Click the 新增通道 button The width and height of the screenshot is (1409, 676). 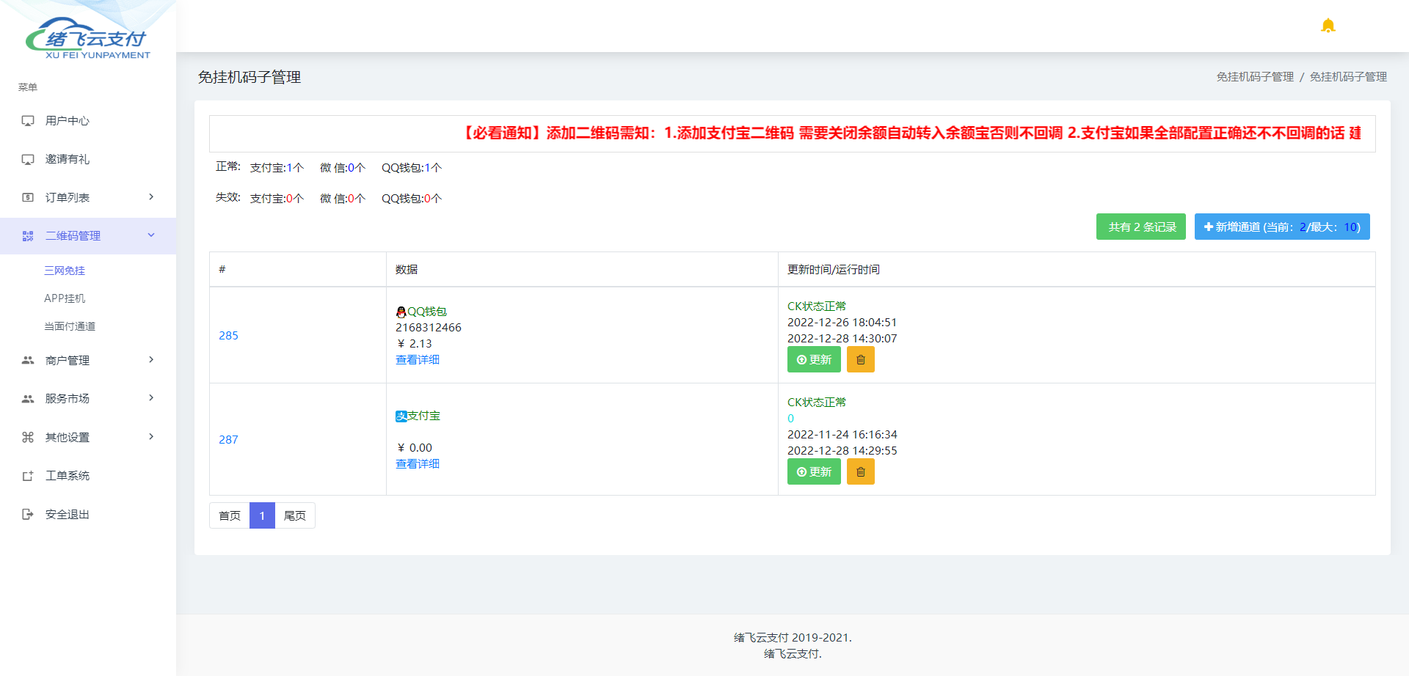[1281, 227]
